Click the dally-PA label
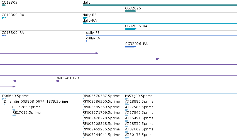Viewport: 237px width, 139px height. pyautogui.click(x=93, y=38)
